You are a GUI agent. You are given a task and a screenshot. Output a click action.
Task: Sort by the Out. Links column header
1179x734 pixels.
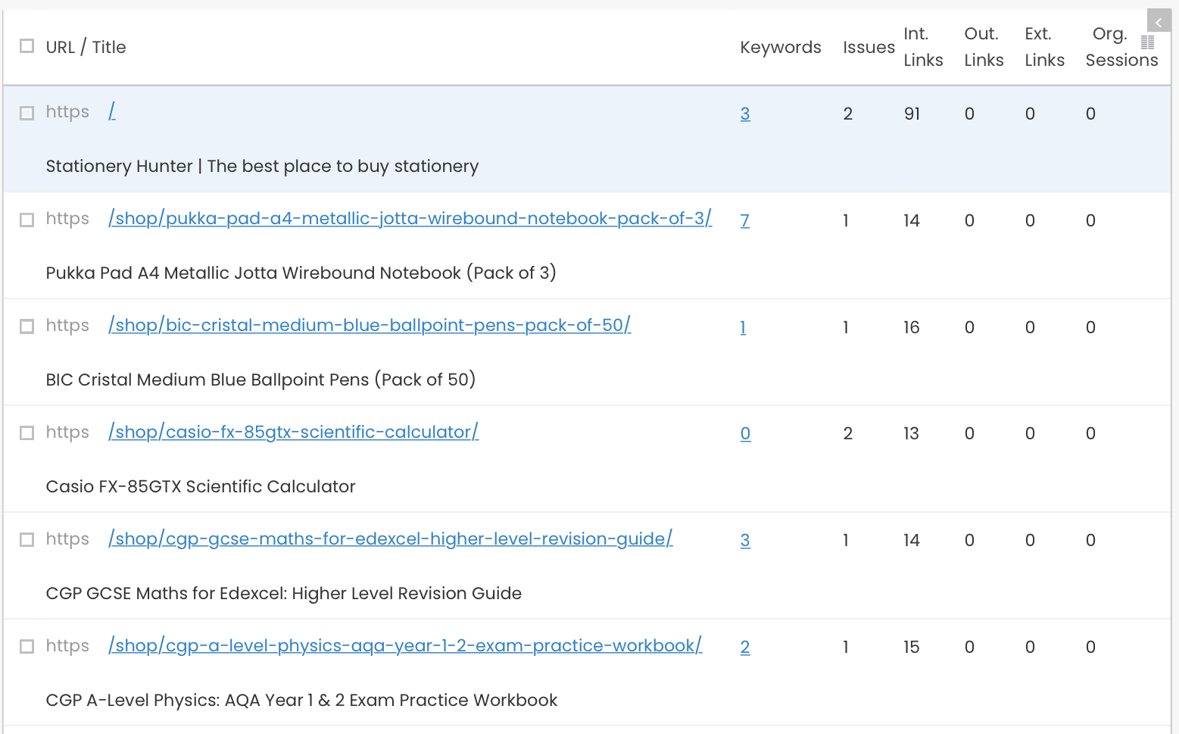click(x=984, y=47)
